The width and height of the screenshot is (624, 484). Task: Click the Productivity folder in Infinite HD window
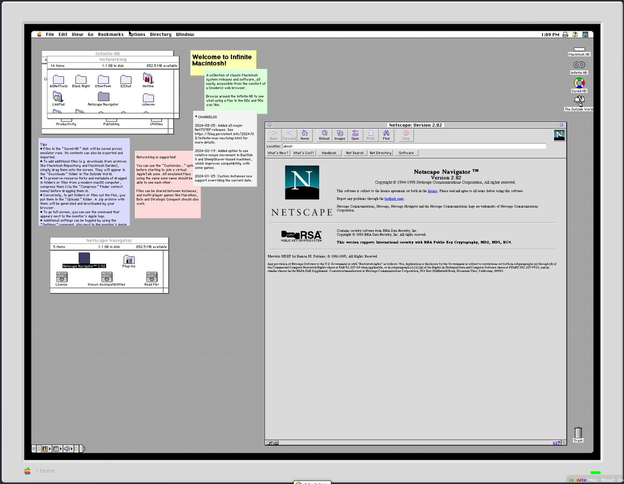[x=66, y=121]
